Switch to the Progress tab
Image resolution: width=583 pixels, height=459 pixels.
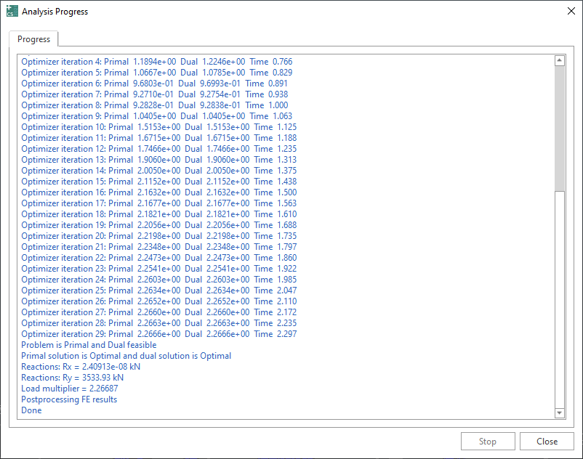pos(33,39)
